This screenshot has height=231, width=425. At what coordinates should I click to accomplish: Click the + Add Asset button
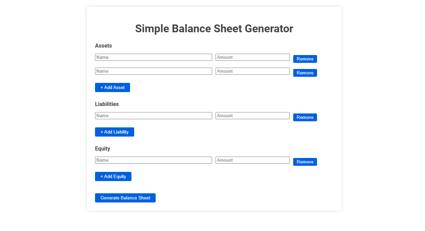112,87
